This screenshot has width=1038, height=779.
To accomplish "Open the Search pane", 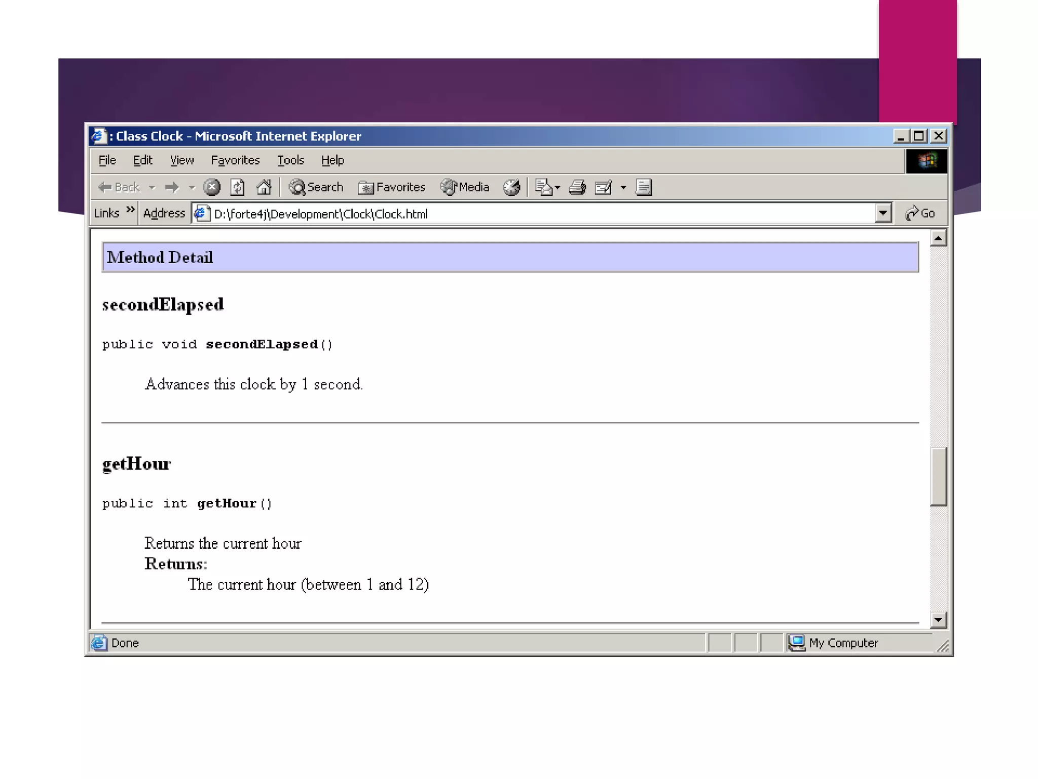I will 316,187.
